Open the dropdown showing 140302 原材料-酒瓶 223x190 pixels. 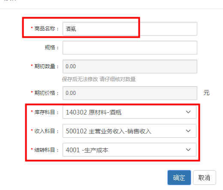point(130,112)
